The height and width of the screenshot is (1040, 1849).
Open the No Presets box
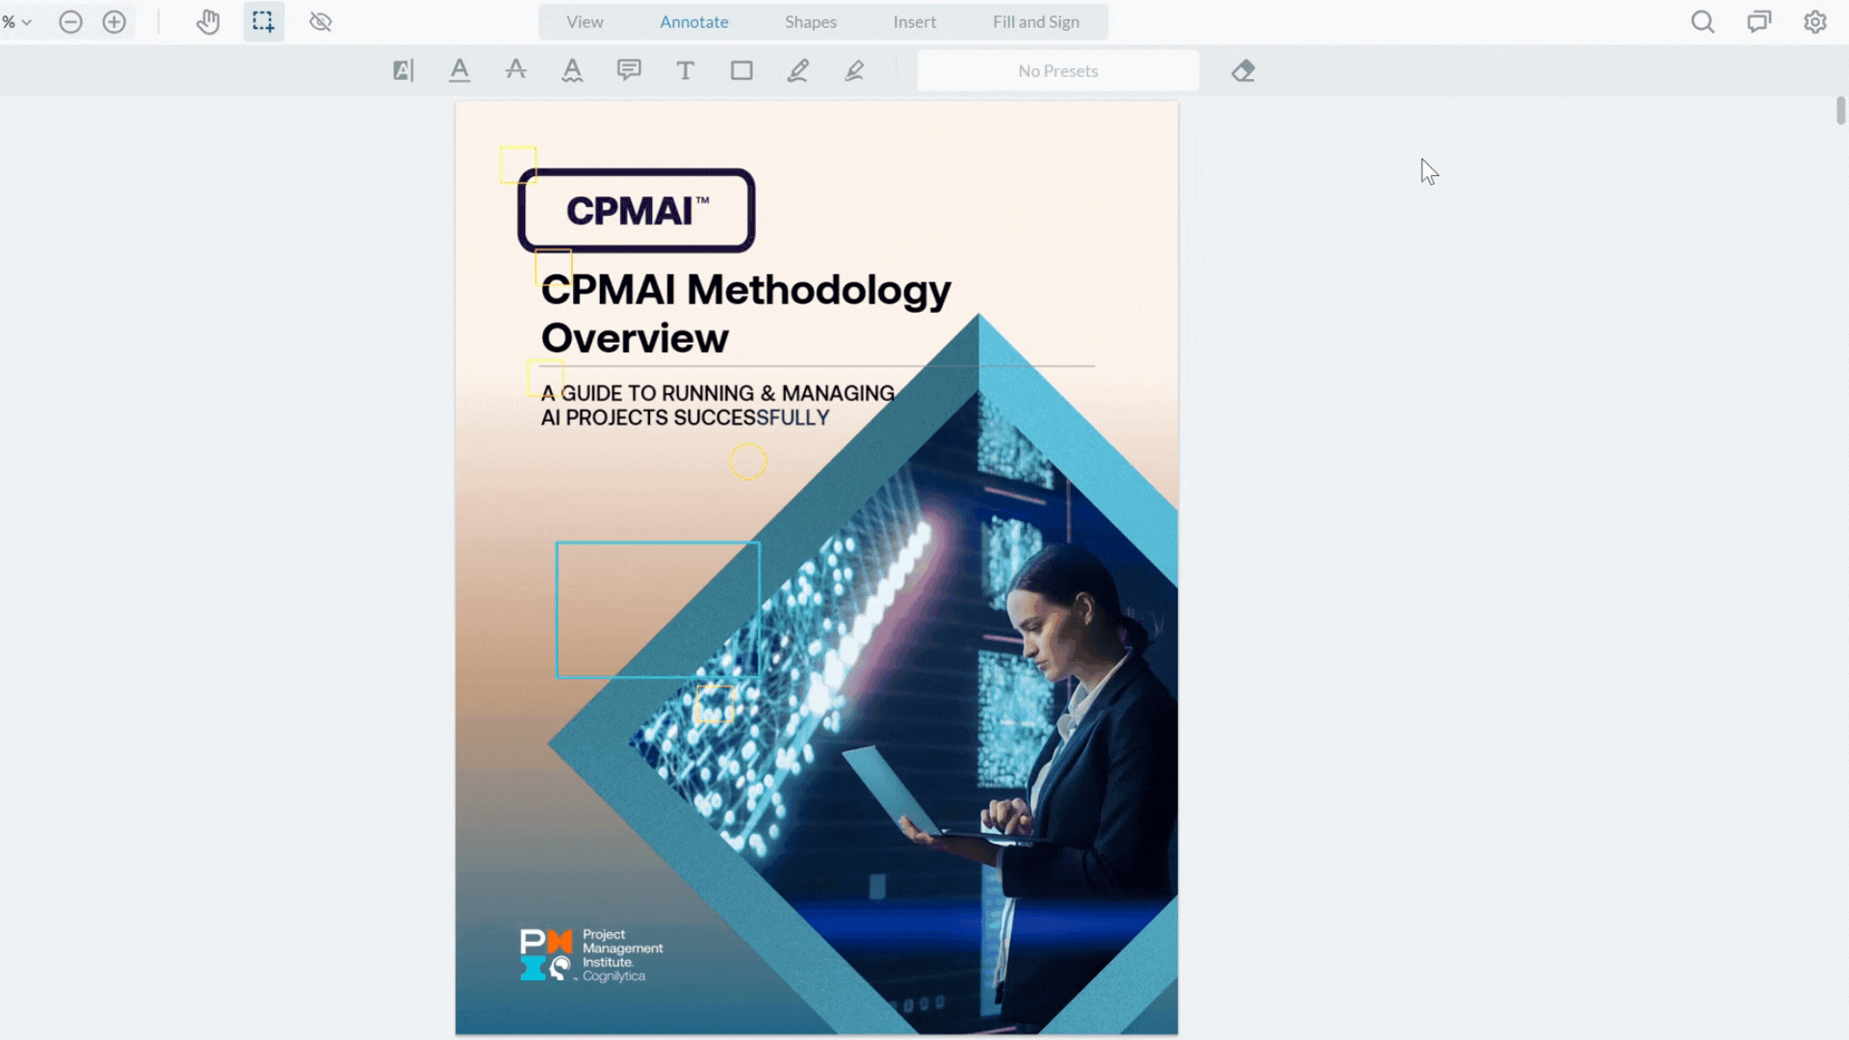[x=1057, y=70]
